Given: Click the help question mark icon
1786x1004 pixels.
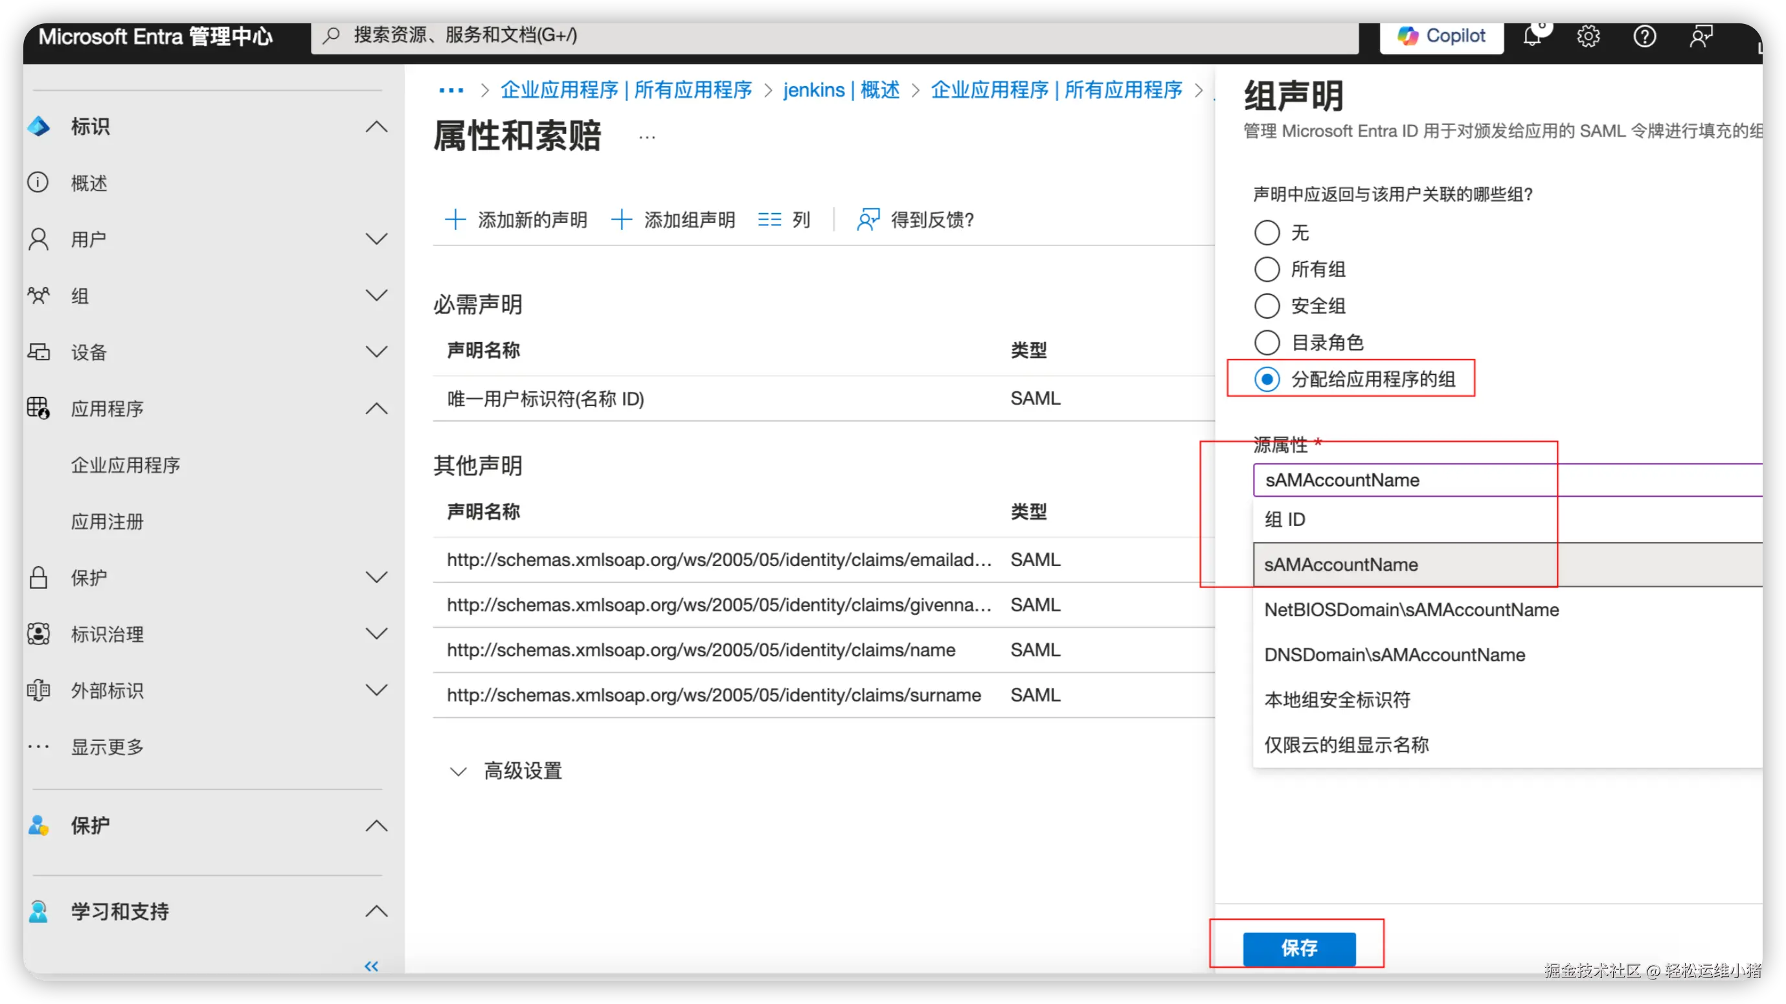Looking at the screenshot, I should coord(1645,36).
